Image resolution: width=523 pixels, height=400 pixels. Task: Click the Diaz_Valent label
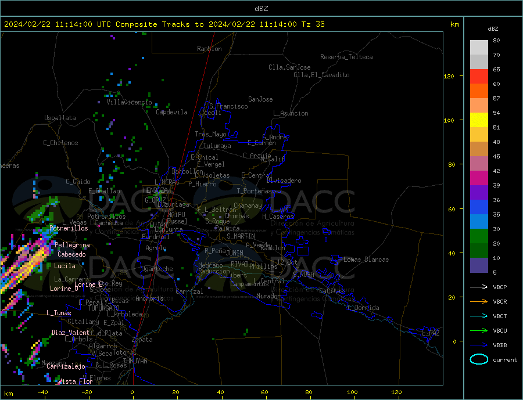tap(71, 333)
